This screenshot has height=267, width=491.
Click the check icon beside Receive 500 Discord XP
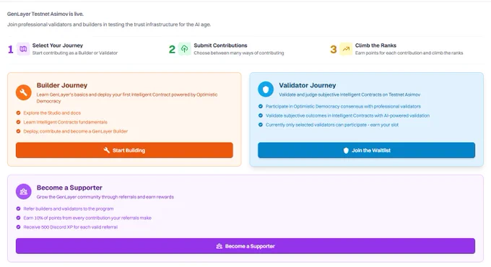click(x=18, y=227)
